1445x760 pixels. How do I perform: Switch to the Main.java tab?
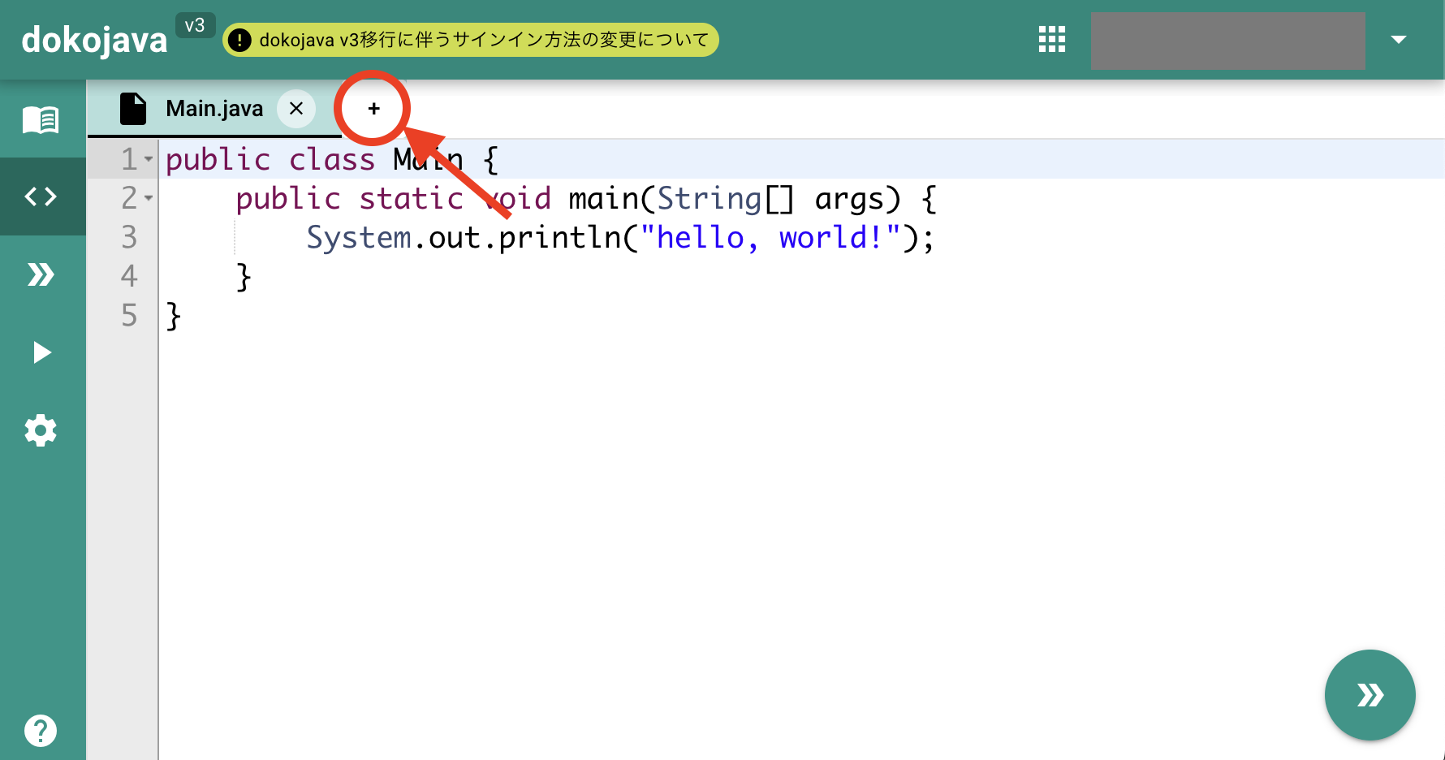pyautogui.click(x=214, y=109)
